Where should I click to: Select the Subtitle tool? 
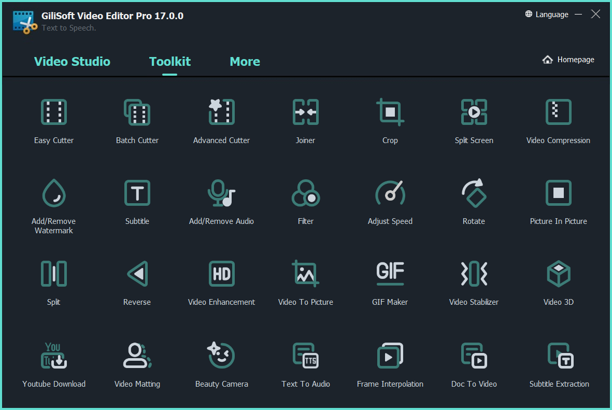click(137, 193)
